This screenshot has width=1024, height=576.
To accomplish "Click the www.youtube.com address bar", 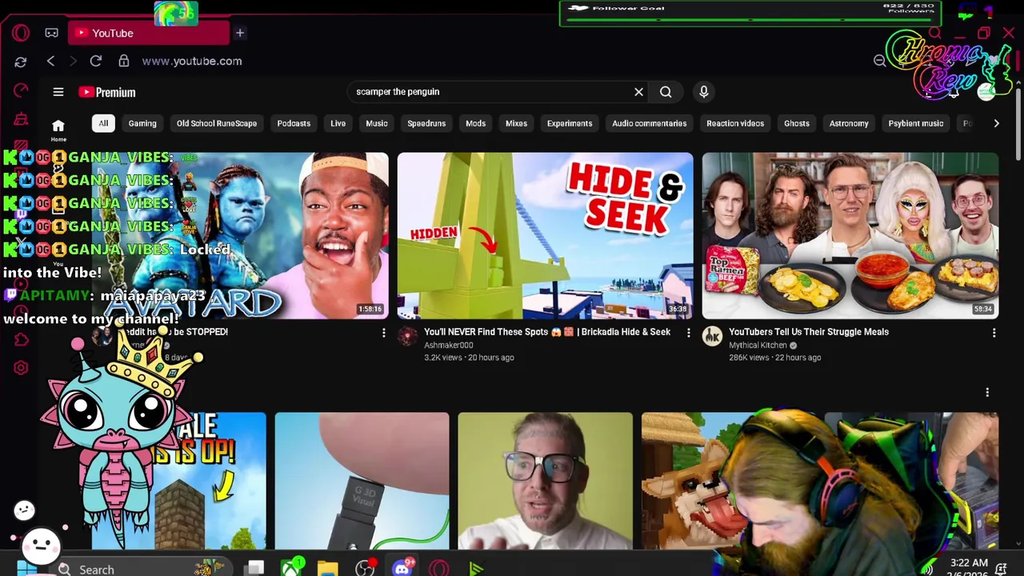I will tap(192, 61).
